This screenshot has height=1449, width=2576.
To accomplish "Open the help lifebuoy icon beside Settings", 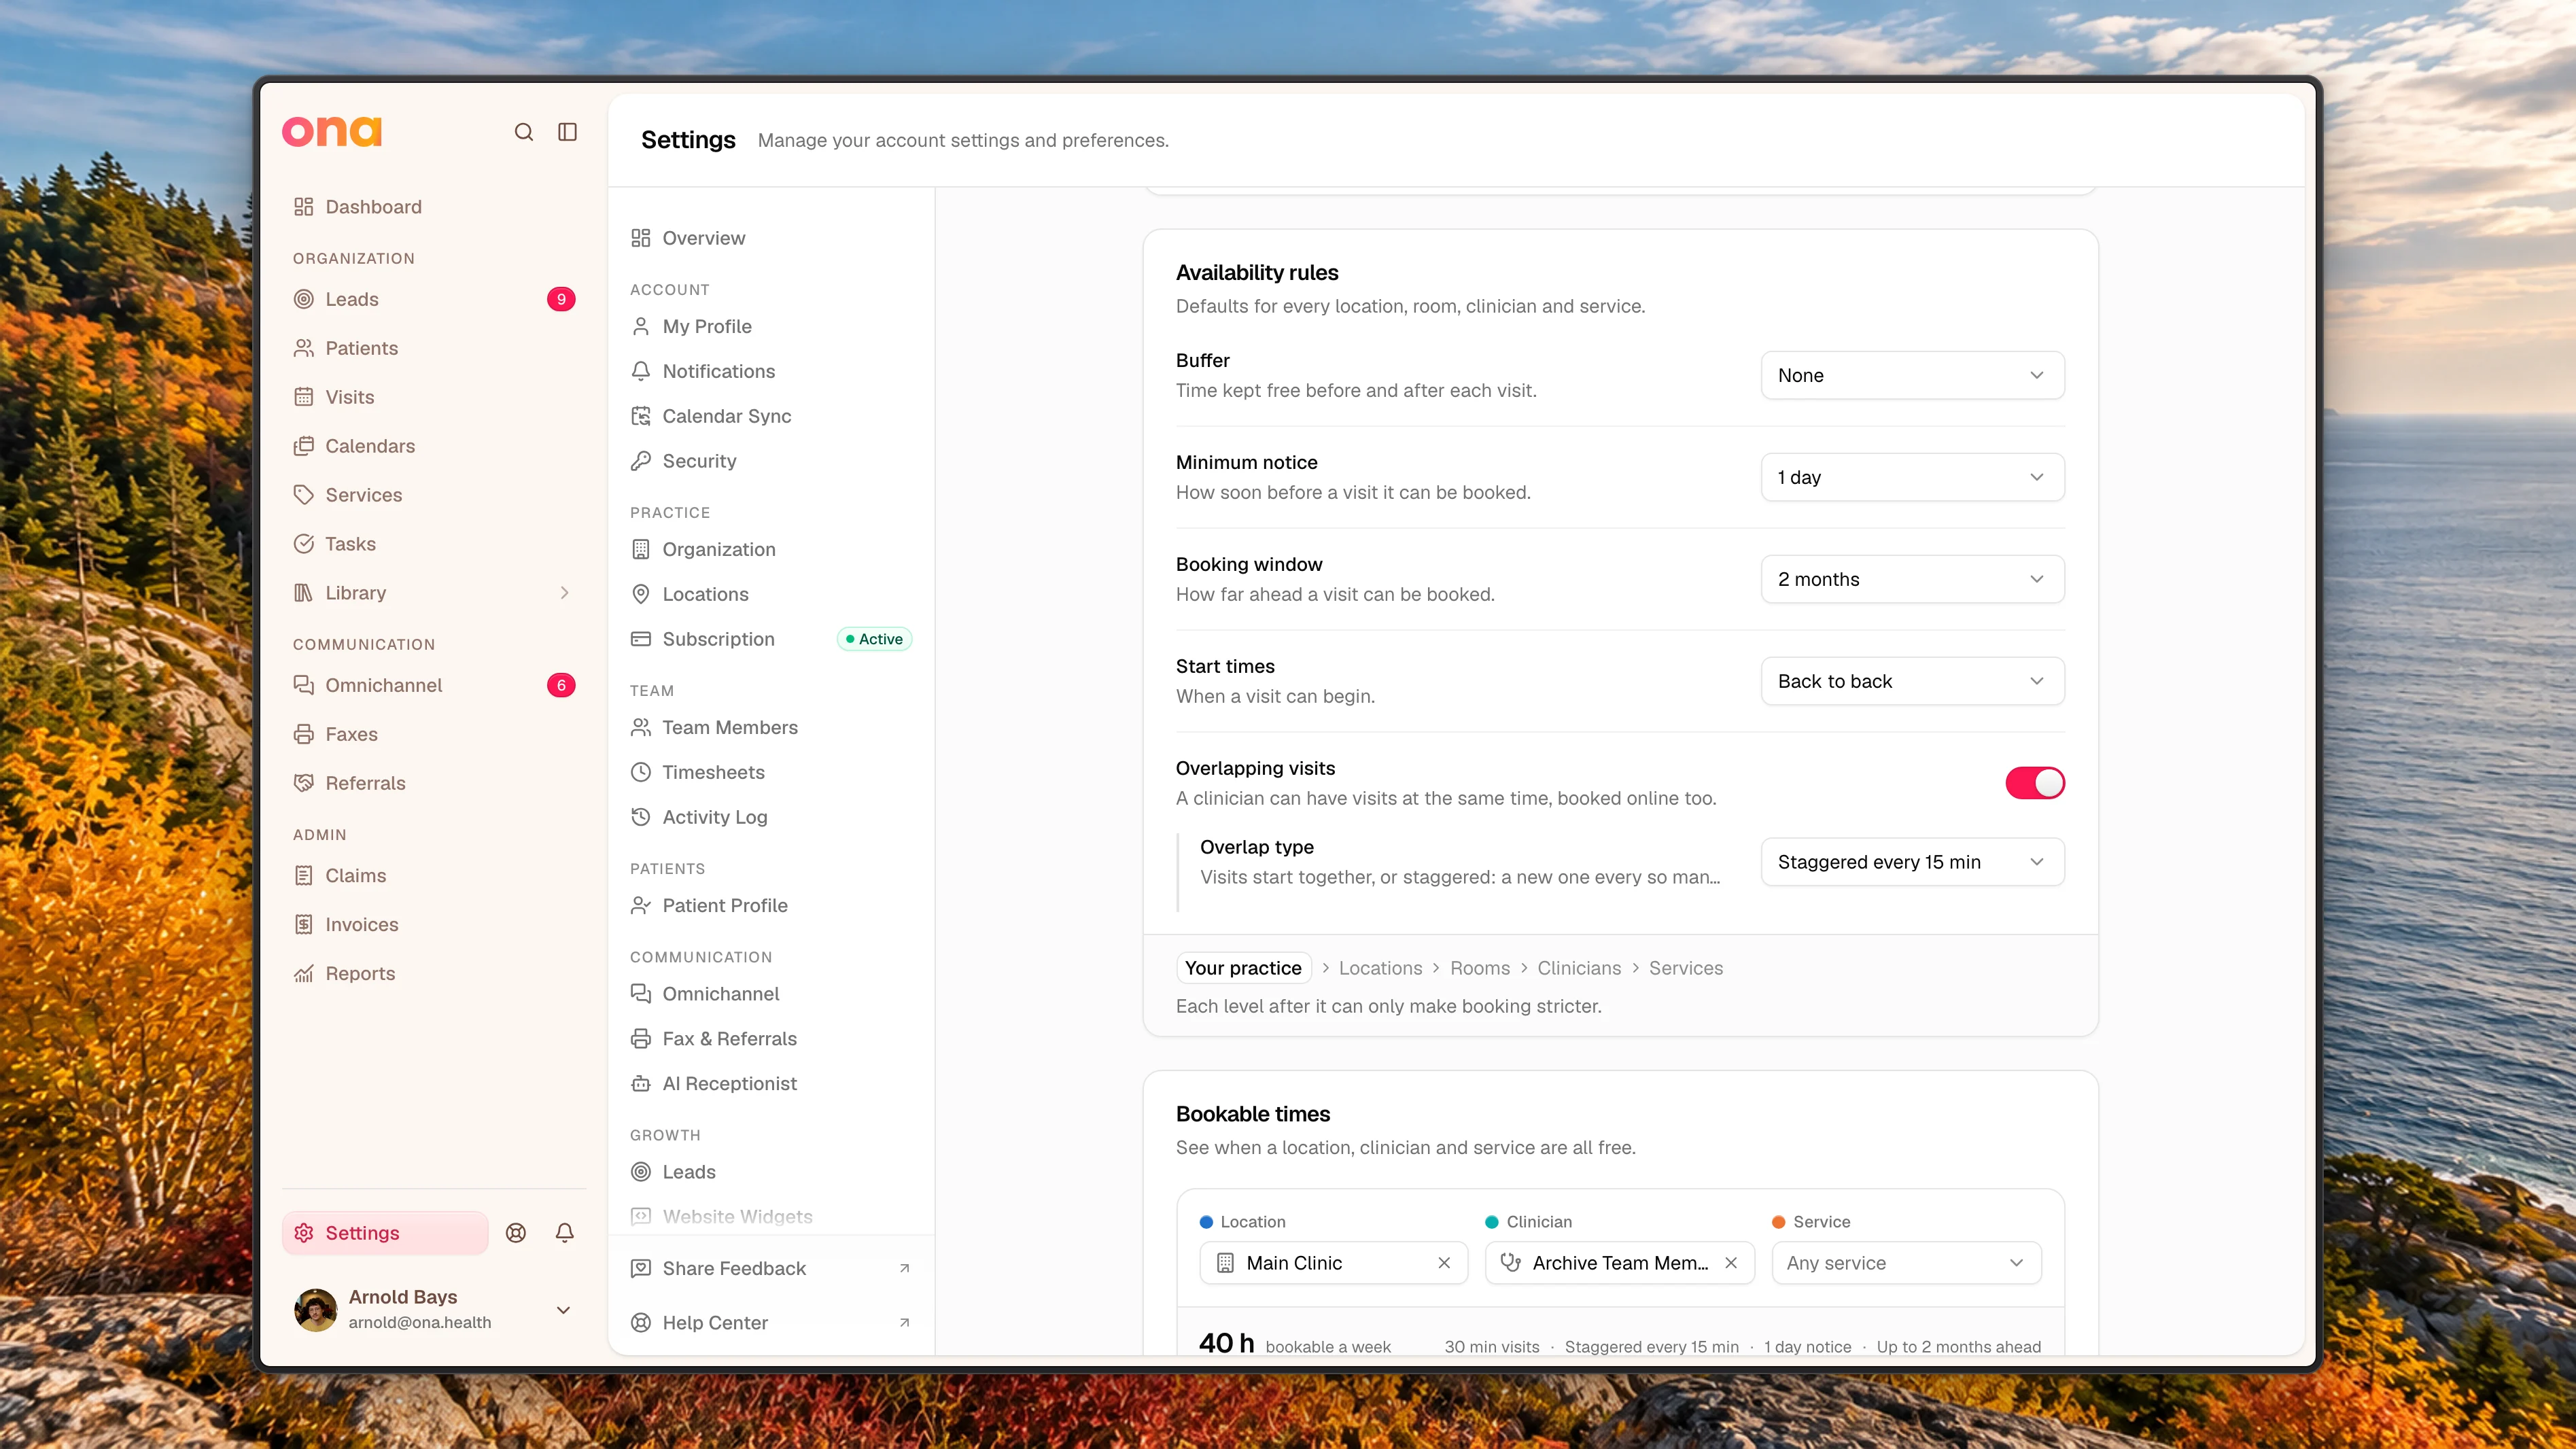I will [x=516, y=1233].
